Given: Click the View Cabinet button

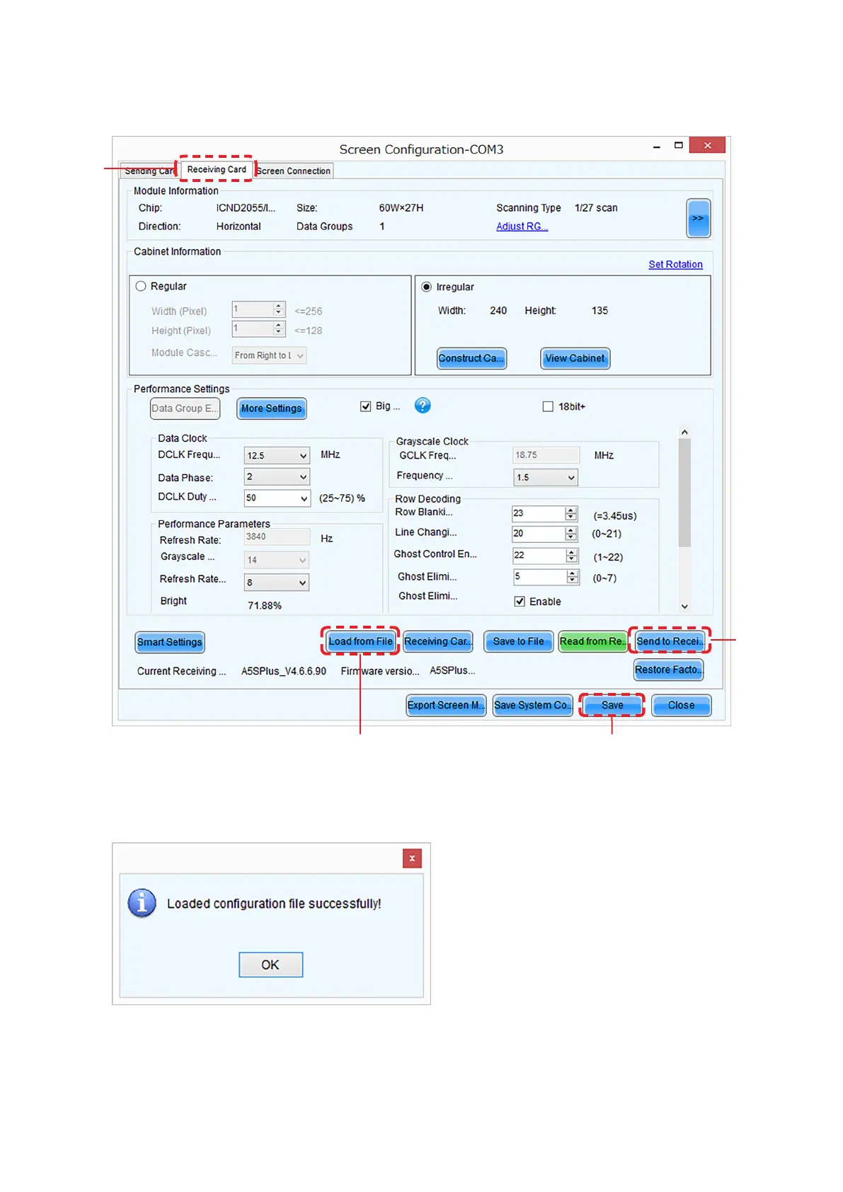Looking at the screenshot, I should pos(575,358).
